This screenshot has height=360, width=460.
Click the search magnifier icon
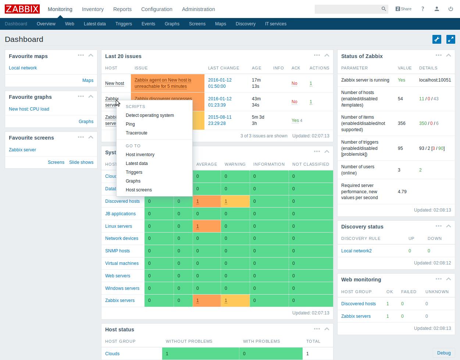click(x=384, y=9)
